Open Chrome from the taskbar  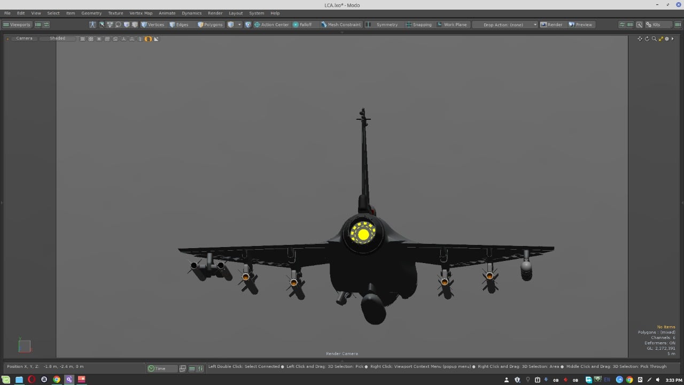pyautogui.click(x=57, y=380)
